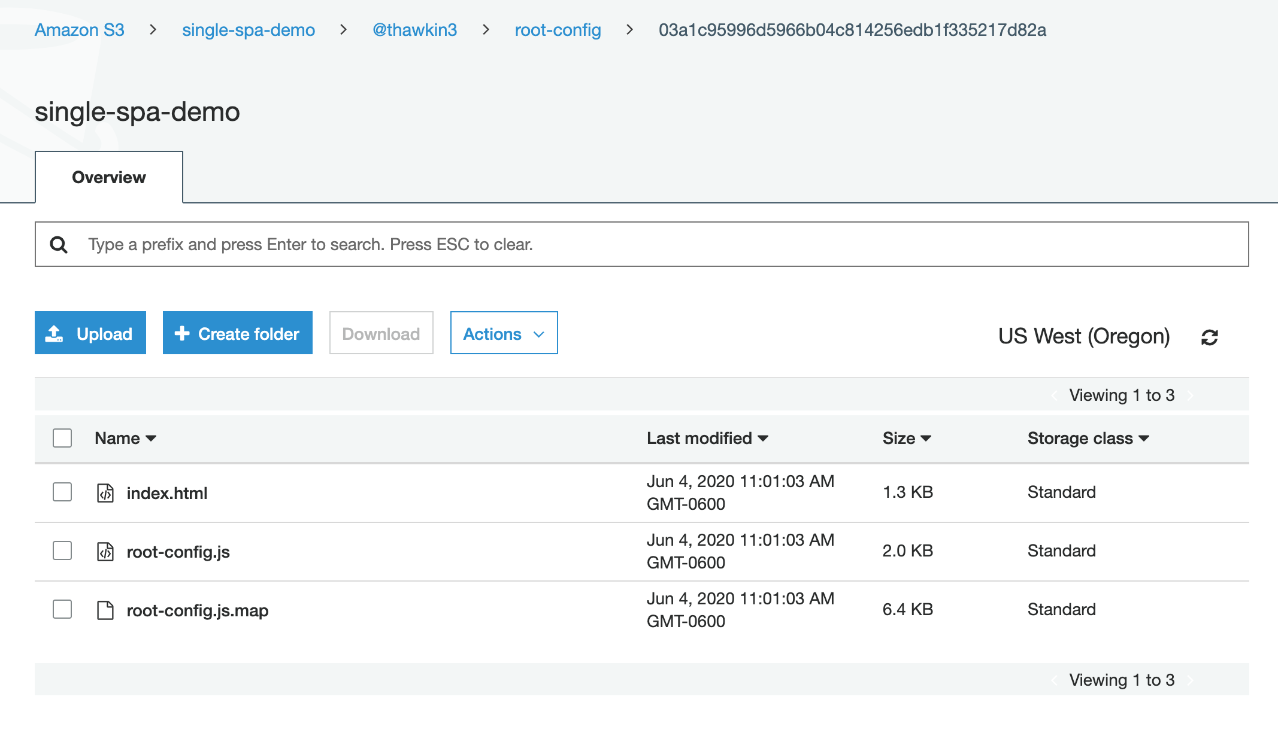The width and height of the screenshot is (1278, 730).
Task: Toggle the root-config.js row checkbox
Action: click(60, 550)
